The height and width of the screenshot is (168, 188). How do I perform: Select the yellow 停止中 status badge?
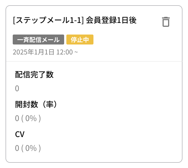80,40
